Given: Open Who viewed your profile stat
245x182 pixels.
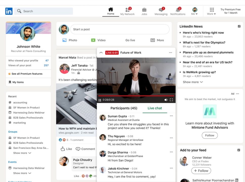Looking at the screenshot, I should tap(29, 60).
